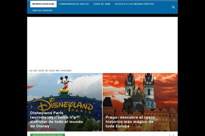This screenshot has width=205, height=136.
Task: Open the search magnifier icon
Action: coord(173,7)
